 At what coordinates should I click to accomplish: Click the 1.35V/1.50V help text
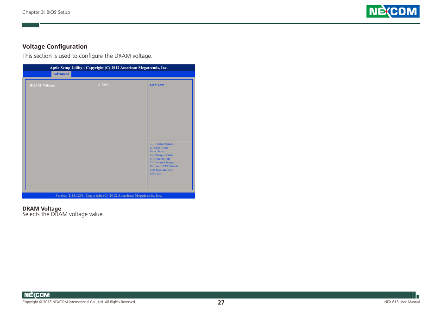click(x=157, y=85)
